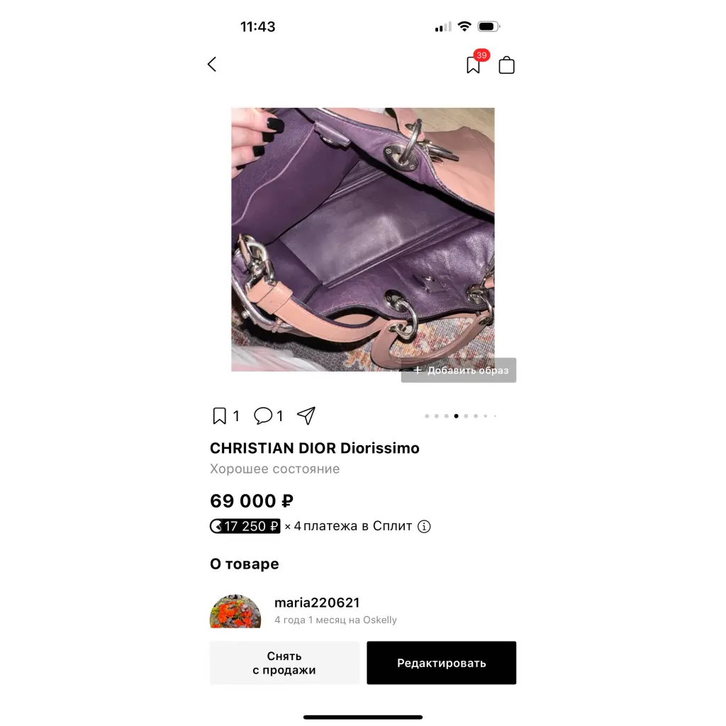Click the 'Снять с продажи' button
The height and width of the screenshot is (726, 726).
284,663
